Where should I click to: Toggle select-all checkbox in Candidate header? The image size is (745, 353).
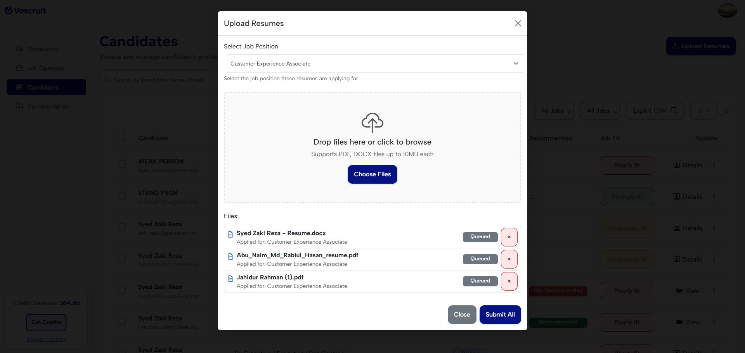tap(122, 136)
